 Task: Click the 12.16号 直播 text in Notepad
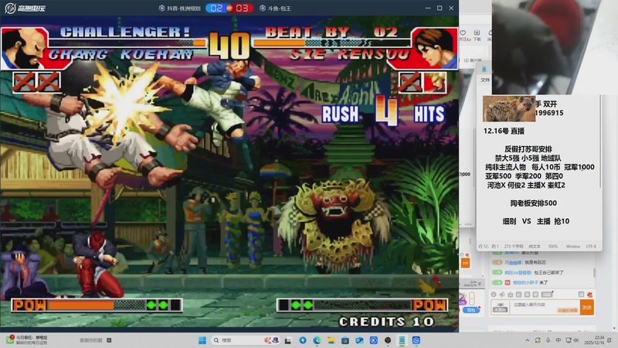click(504, 131)
